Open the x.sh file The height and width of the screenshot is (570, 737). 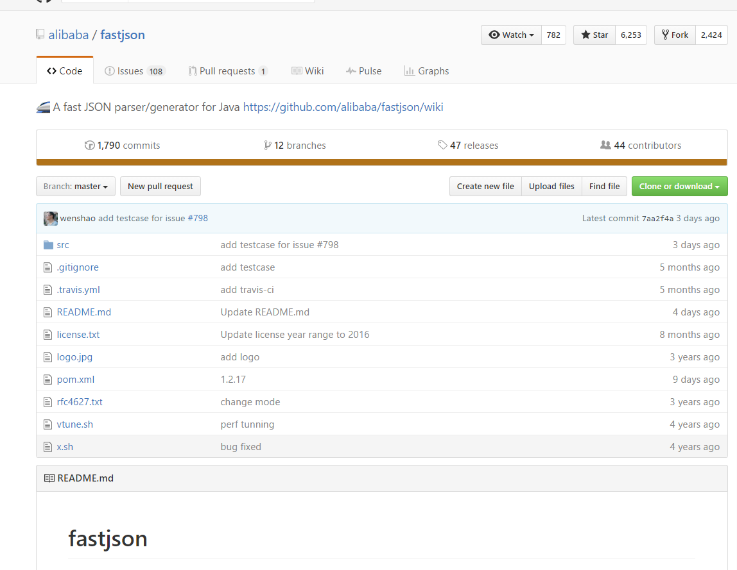click(65, 447)
